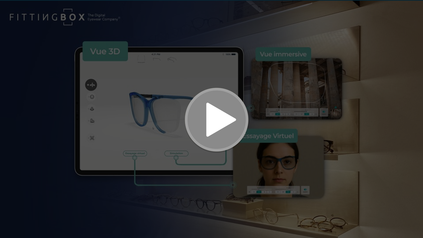Toggle the switch in the immersive view panel
The width and height of the screenshot is (423, 238).
pos(324,112)
